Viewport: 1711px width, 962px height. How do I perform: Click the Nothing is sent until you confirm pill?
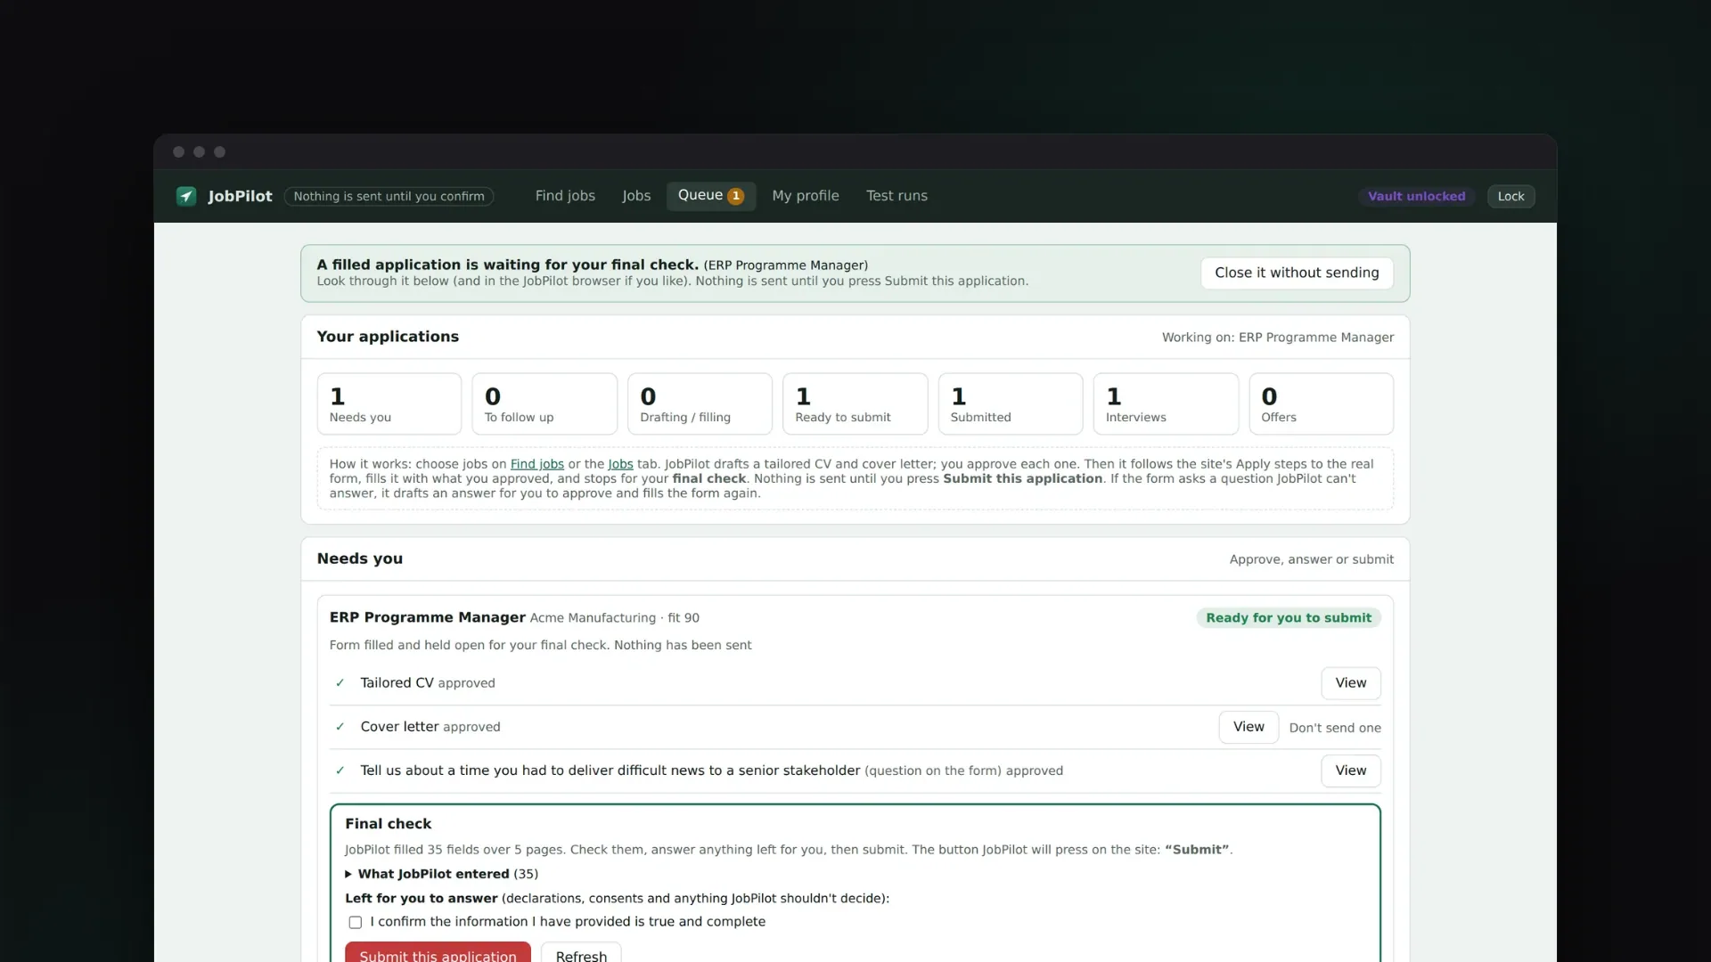(x=389, y=196)
